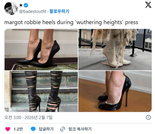Click the chain link copy icon
This screenshot has height=134, width=155.
63,129
